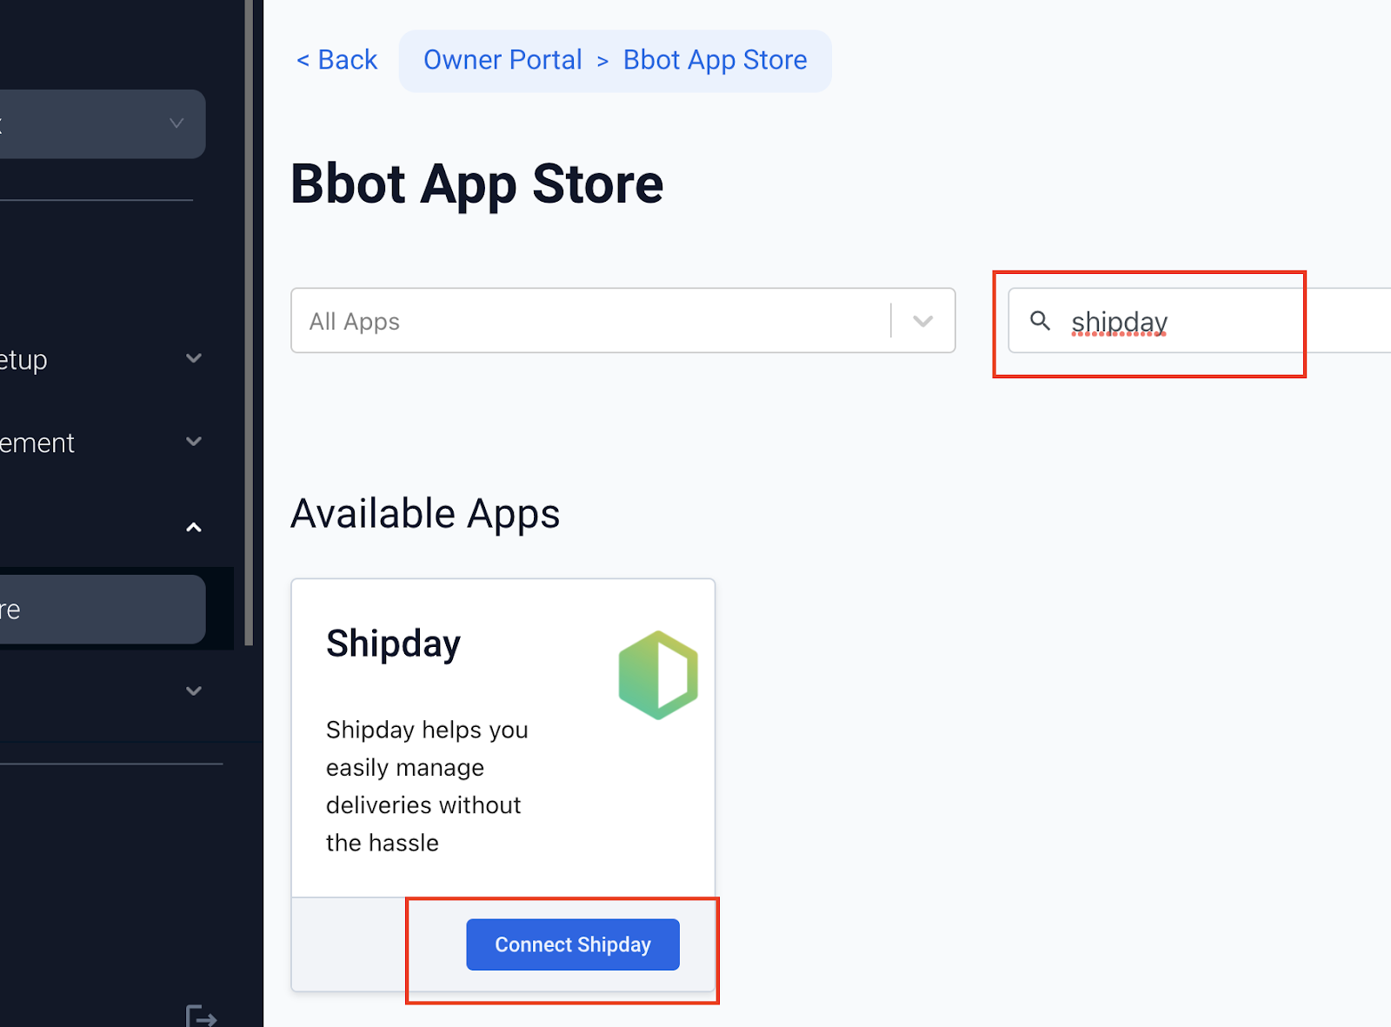Click the Shipday description text
The image size is (1391, 1027).
click(x=426, y=785)
